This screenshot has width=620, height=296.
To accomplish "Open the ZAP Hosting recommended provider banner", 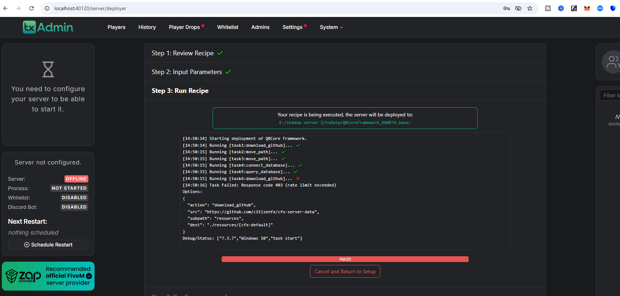I will [48, 276].
